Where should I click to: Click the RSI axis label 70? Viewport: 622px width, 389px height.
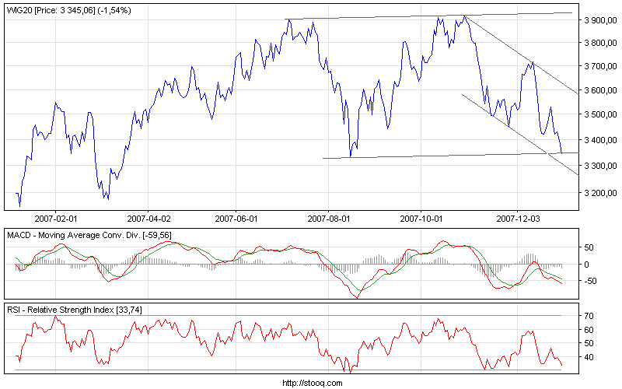point(589,317)
